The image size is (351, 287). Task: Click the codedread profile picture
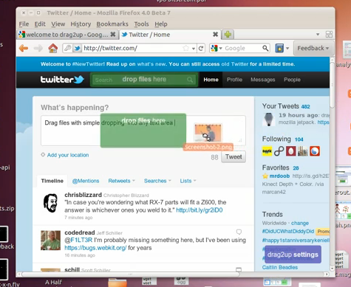pyautogui.click(x=50, y=241)
